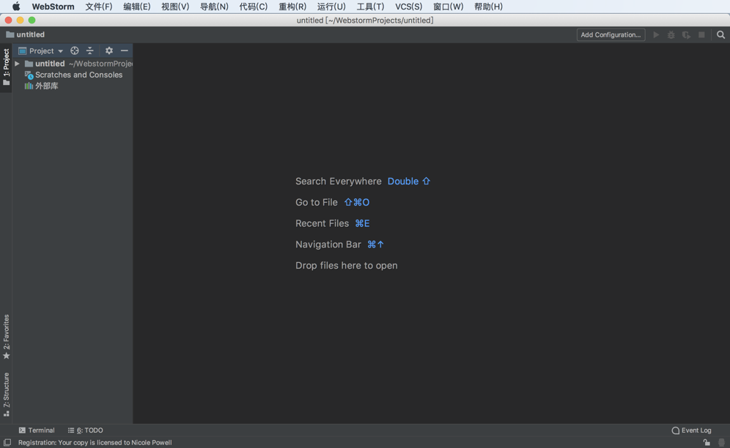730x448 pixels.
Task: Click the Drop files here to open text
Action: (x=347, y=266)
